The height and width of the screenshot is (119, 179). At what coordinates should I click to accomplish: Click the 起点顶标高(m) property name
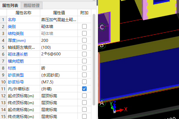21,96
